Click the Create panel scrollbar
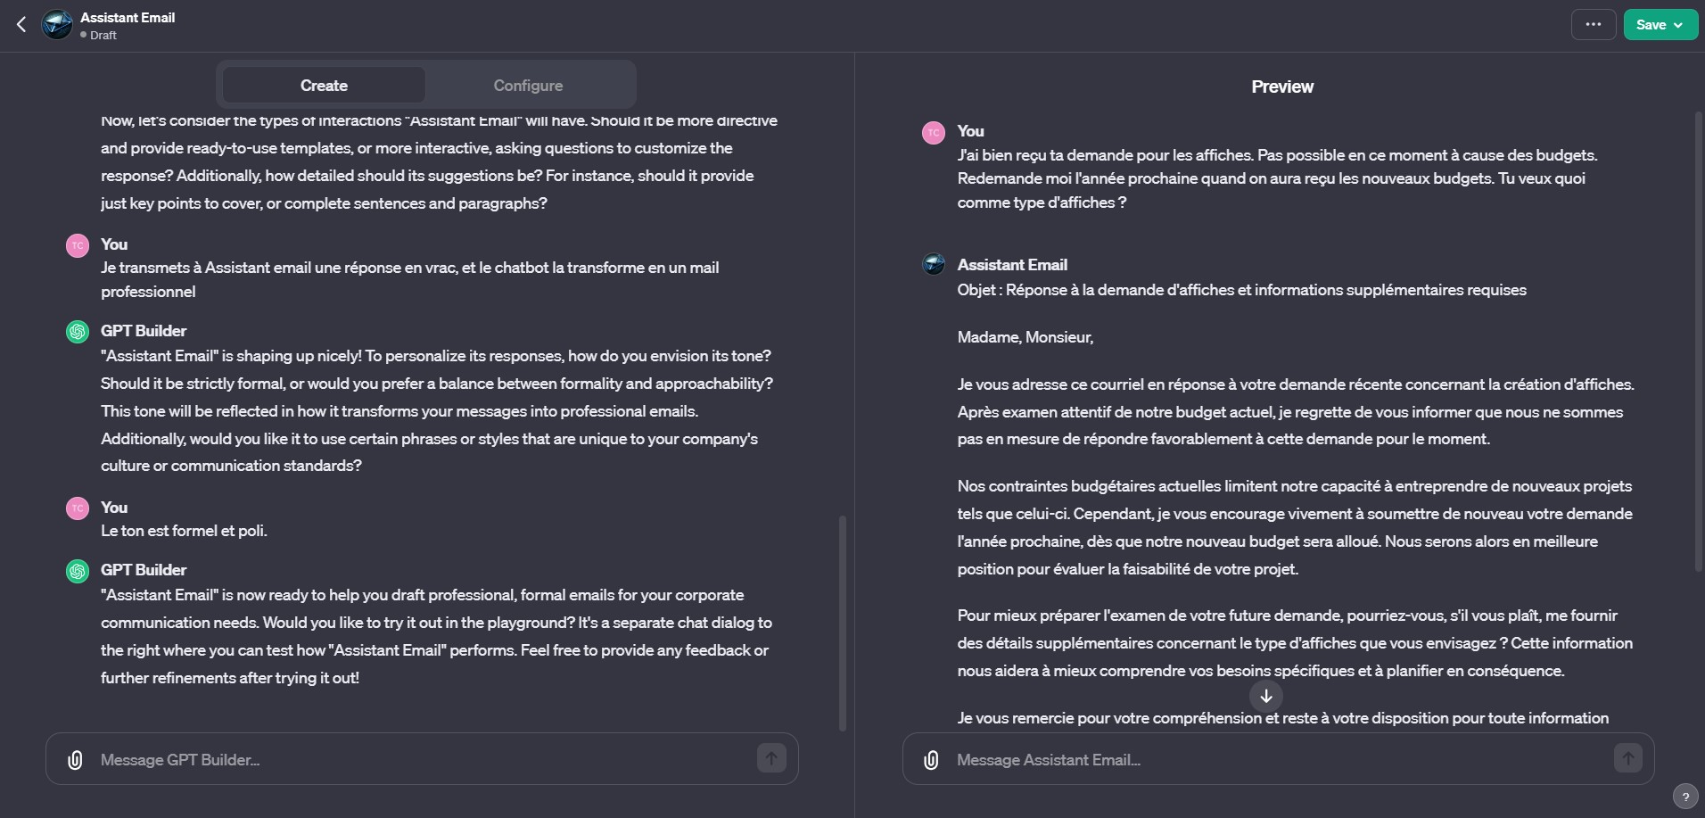This screenshot has height=818, width=1705. coord(843,623)
